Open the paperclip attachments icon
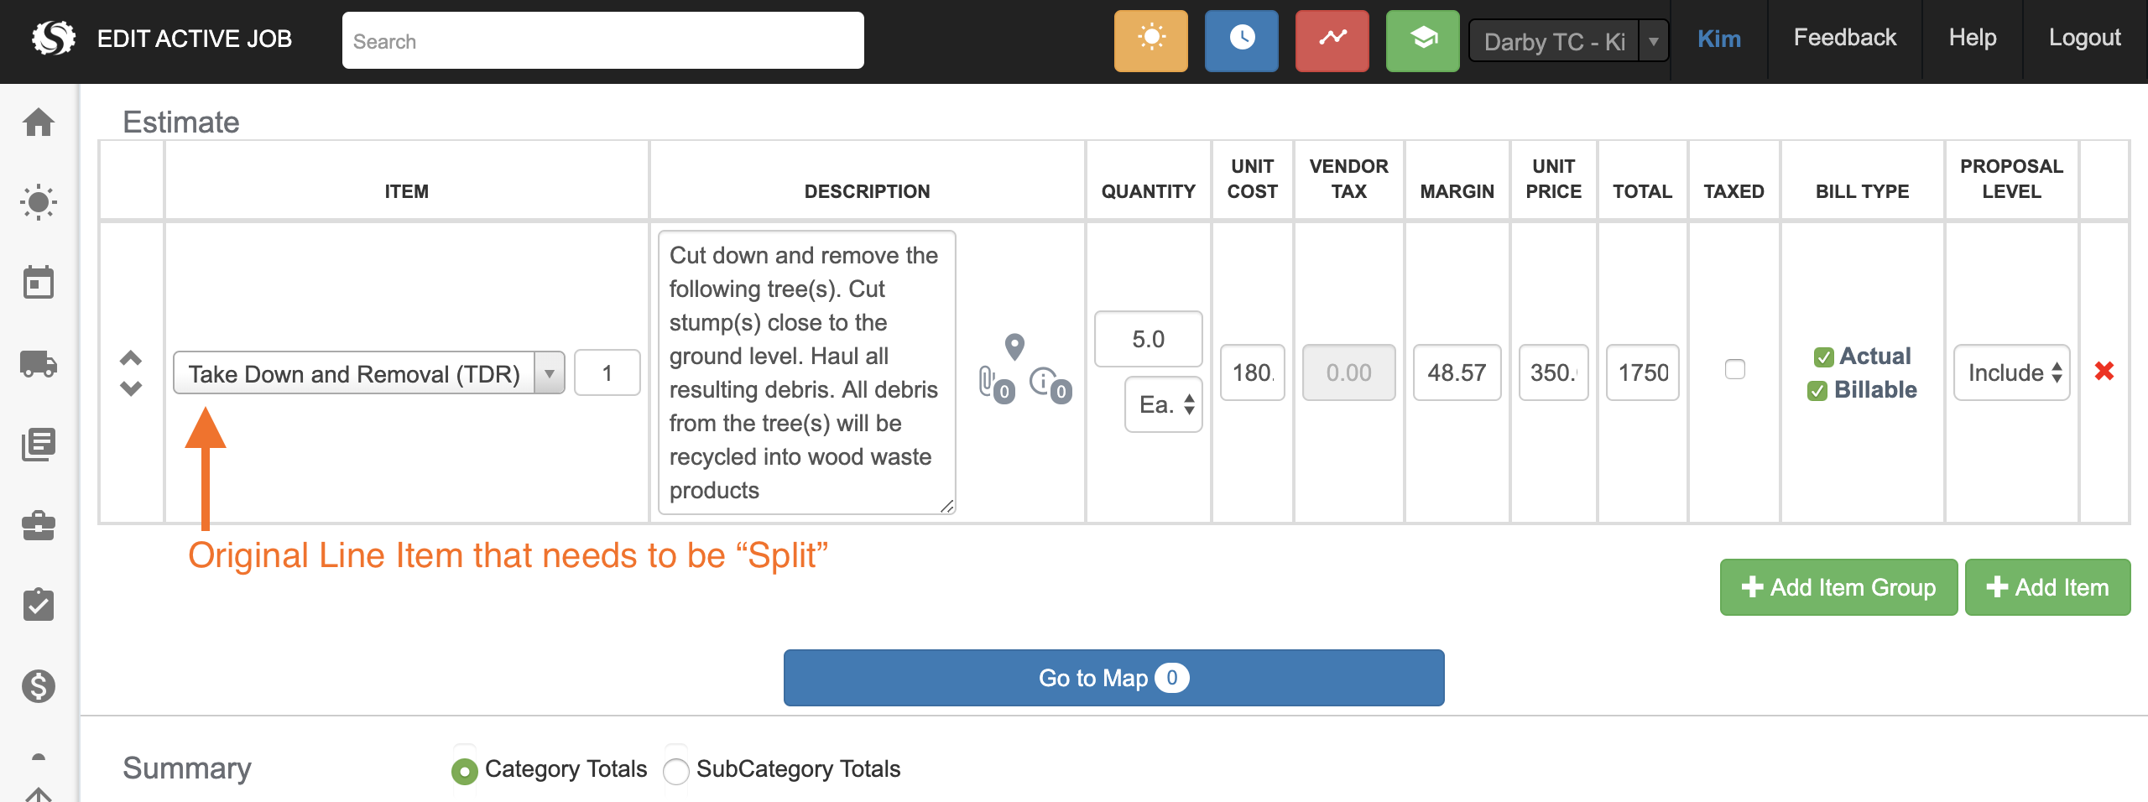Image resolution: width=2148 pixels, height=802 pixels. (x=990, y=383)
